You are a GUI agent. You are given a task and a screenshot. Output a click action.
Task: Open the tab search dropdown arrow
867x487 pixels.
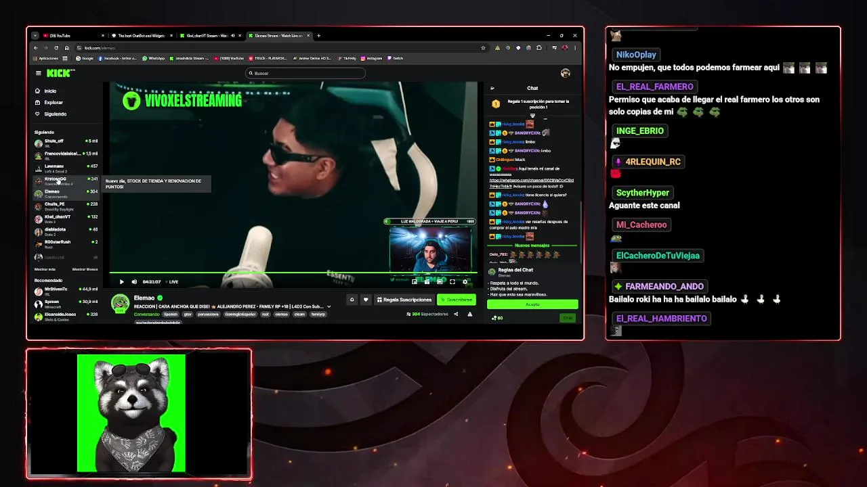pyautogui.click(x=35, y=35)
